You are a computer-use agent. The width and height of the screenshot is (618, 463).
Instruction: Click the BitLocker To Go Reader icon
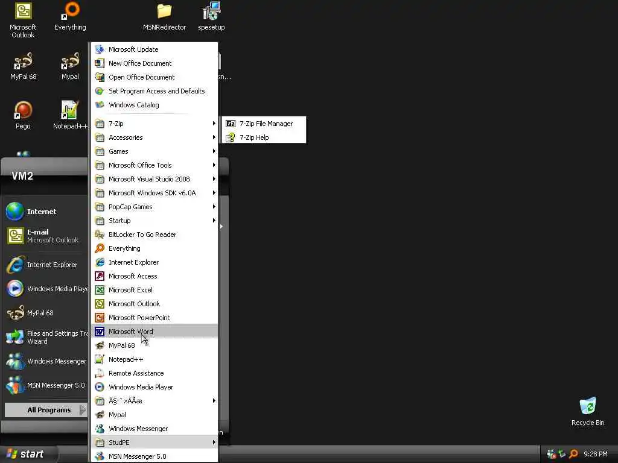pyautogui.click(x=100, y=235)
